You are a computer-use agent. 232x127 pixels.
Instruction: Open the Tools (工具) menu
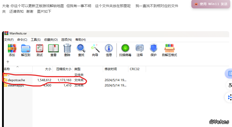click(36, 40)
